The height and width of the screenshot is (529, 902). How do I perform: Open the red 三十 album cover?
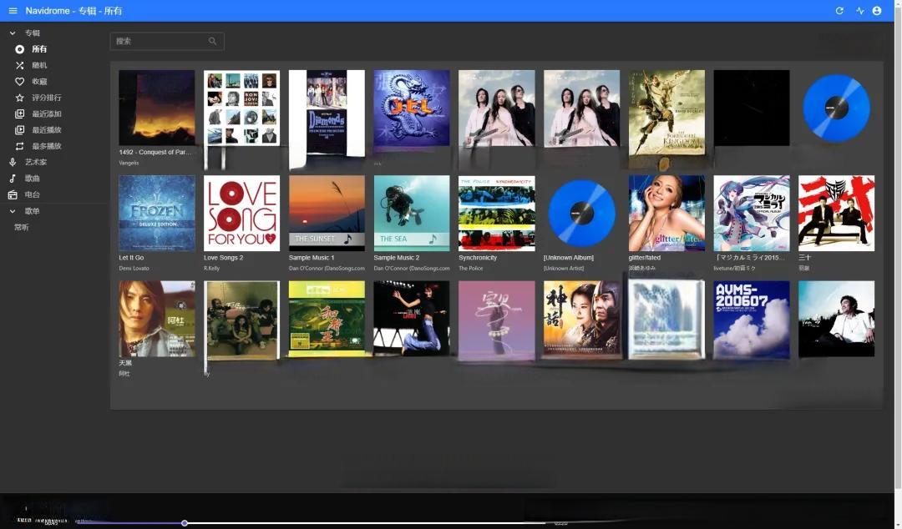(x=836, y=214)
